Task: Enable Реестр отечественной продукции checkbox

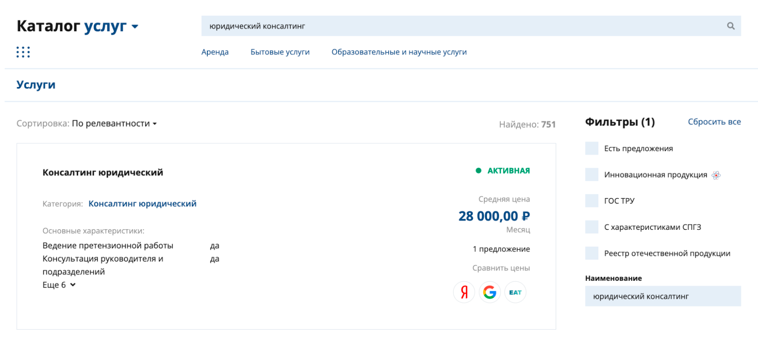Action: tap(592, 253)
